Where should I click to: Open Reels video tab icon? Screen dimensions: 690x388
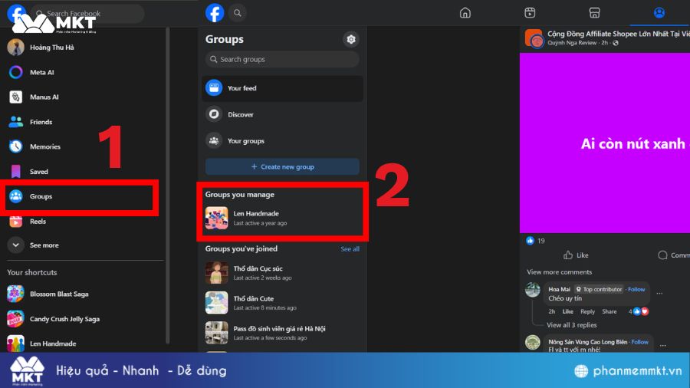coord(530,13)
